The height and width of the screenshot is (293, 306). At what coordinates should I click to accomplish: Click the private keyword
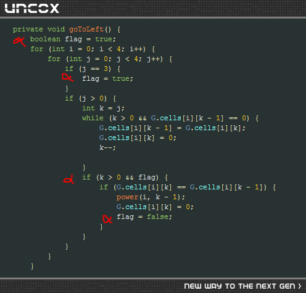pyautogui.click(x=28, y=30)
